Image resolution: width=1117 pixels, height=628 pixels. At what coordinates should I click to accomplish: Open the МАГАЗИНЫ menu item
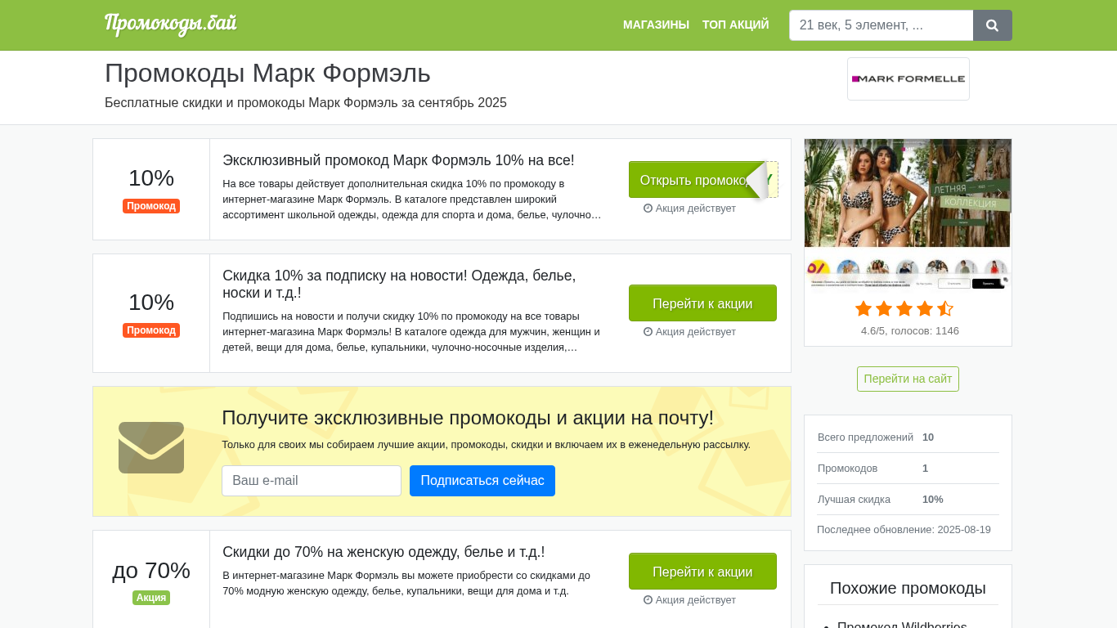[x=656, y=25]
